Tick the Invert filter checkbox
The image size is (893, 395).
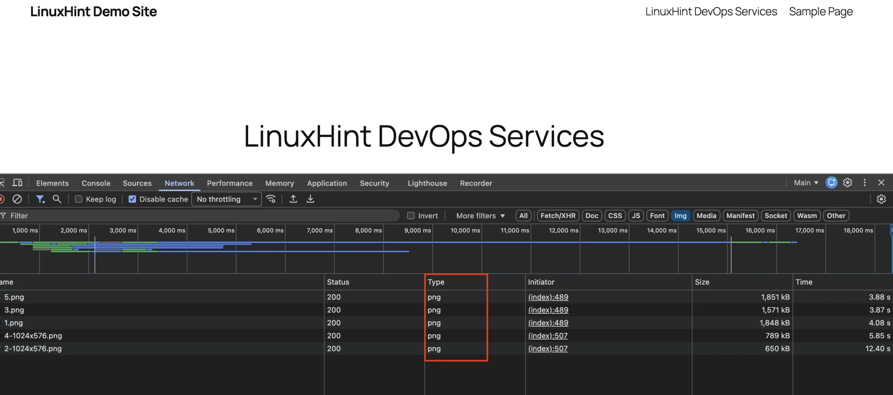tap(411, 216)
